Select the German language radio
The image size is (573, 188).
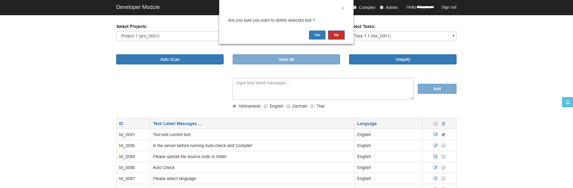pos(289,106)
